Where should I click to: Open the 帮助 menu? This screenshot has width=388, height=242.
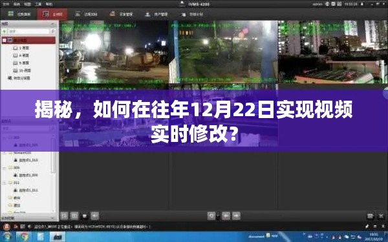(x=48, y=5)
